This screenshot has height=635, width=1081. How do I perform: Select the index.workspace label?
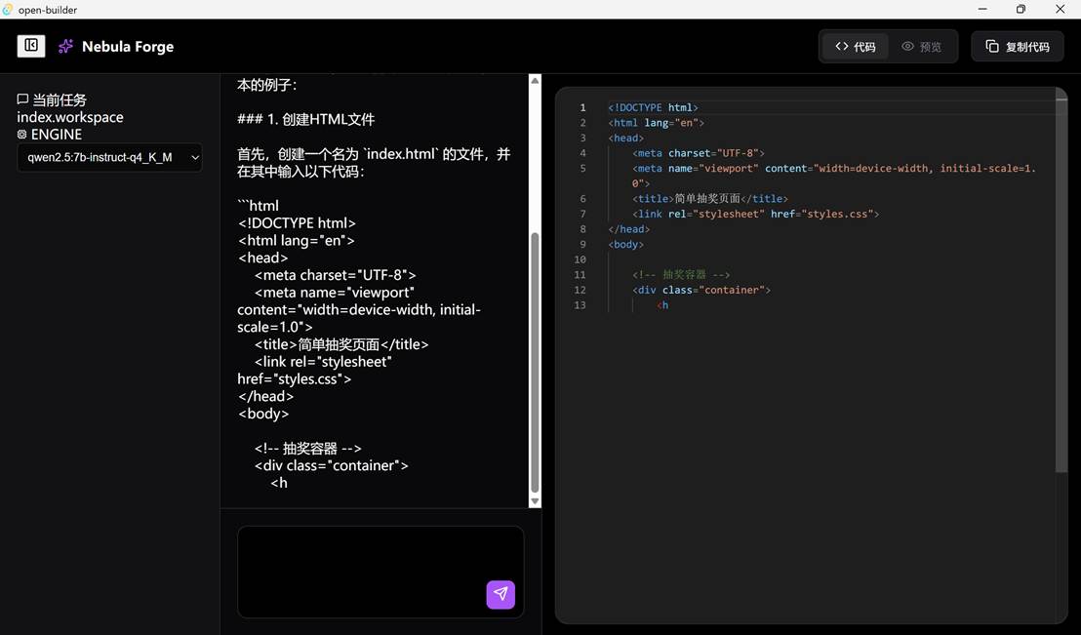(70, 116)
